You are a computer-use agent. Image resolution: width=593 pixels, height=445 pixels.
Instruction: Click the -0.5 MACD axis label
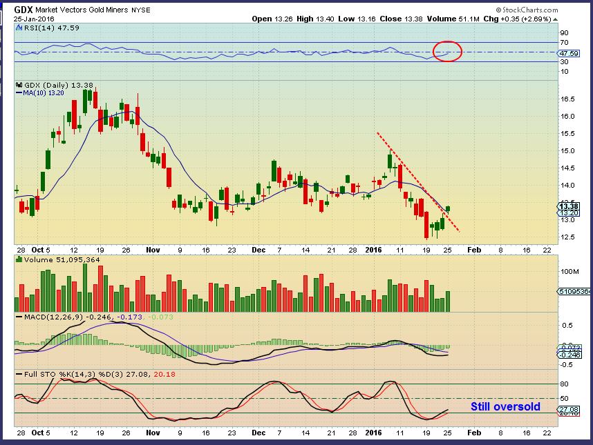(x=566, y=364)
